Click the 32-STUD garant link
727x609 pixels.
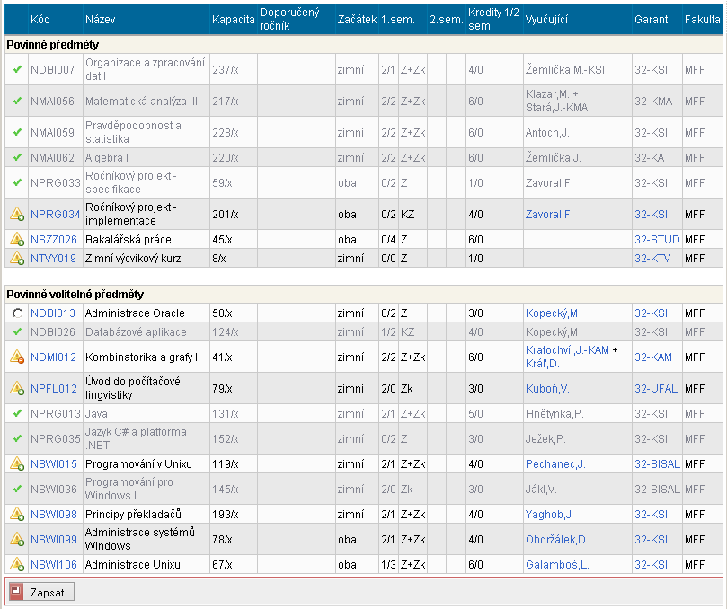pyautogui.click(x=657, y=240)
